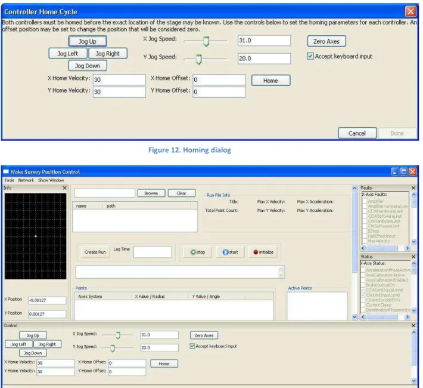The height and width of the screenshot is (388, 423).
Task: Click Y Home Velocity field in Control panel
Action: [x=55, y=371]
